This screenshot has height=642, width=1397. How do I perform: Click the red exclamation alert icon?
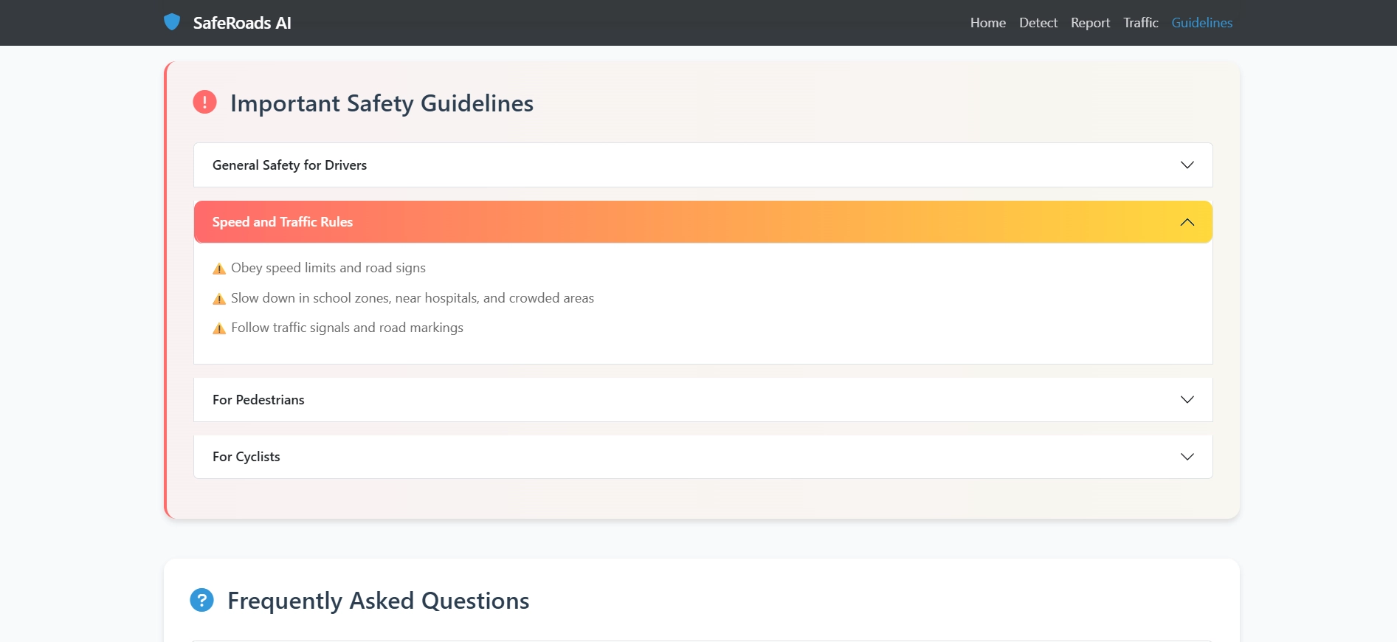tap(204, 102)
